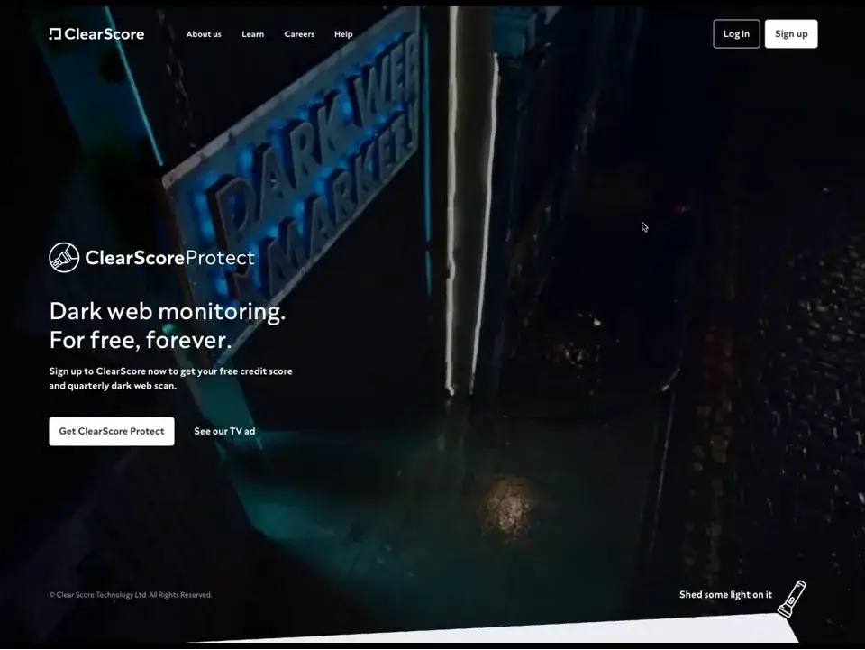This screenshot has width=865, height=650.
Task: Click the flashlight icon in bottom corner
Action: click(x=791, y=599)
